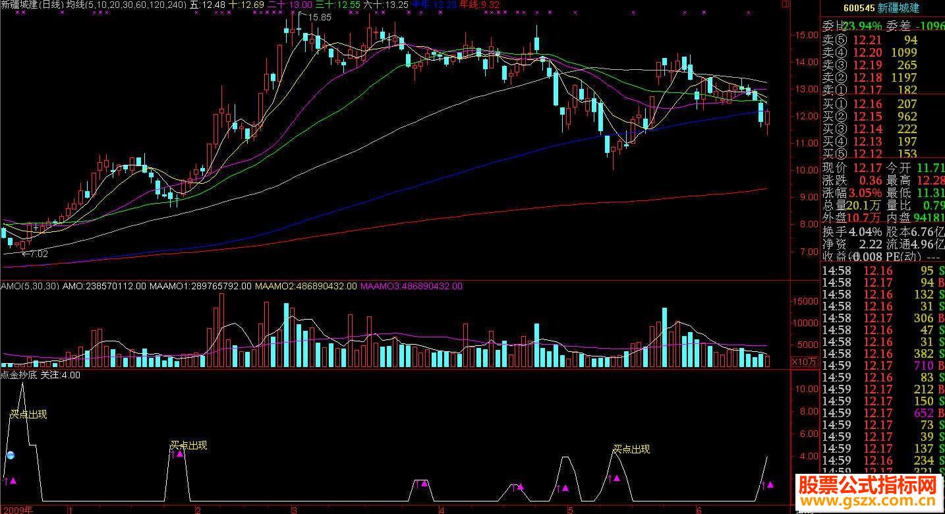Select the 14:58 trade with volume 306
The width and height of the screenshot is (945, 514).
tap(883, 318)
